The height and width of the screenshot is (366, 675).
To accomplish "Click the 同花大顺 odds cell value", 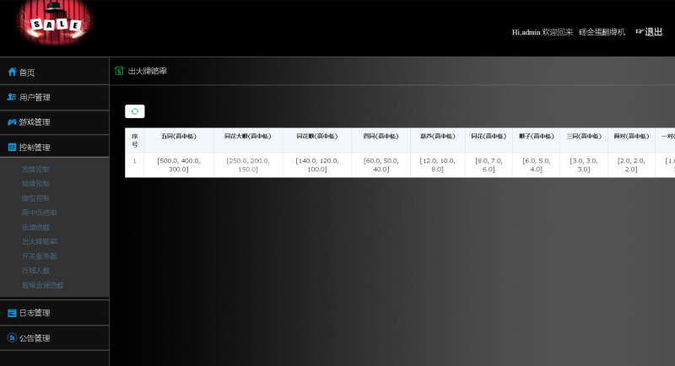I will tap(248, 164).
